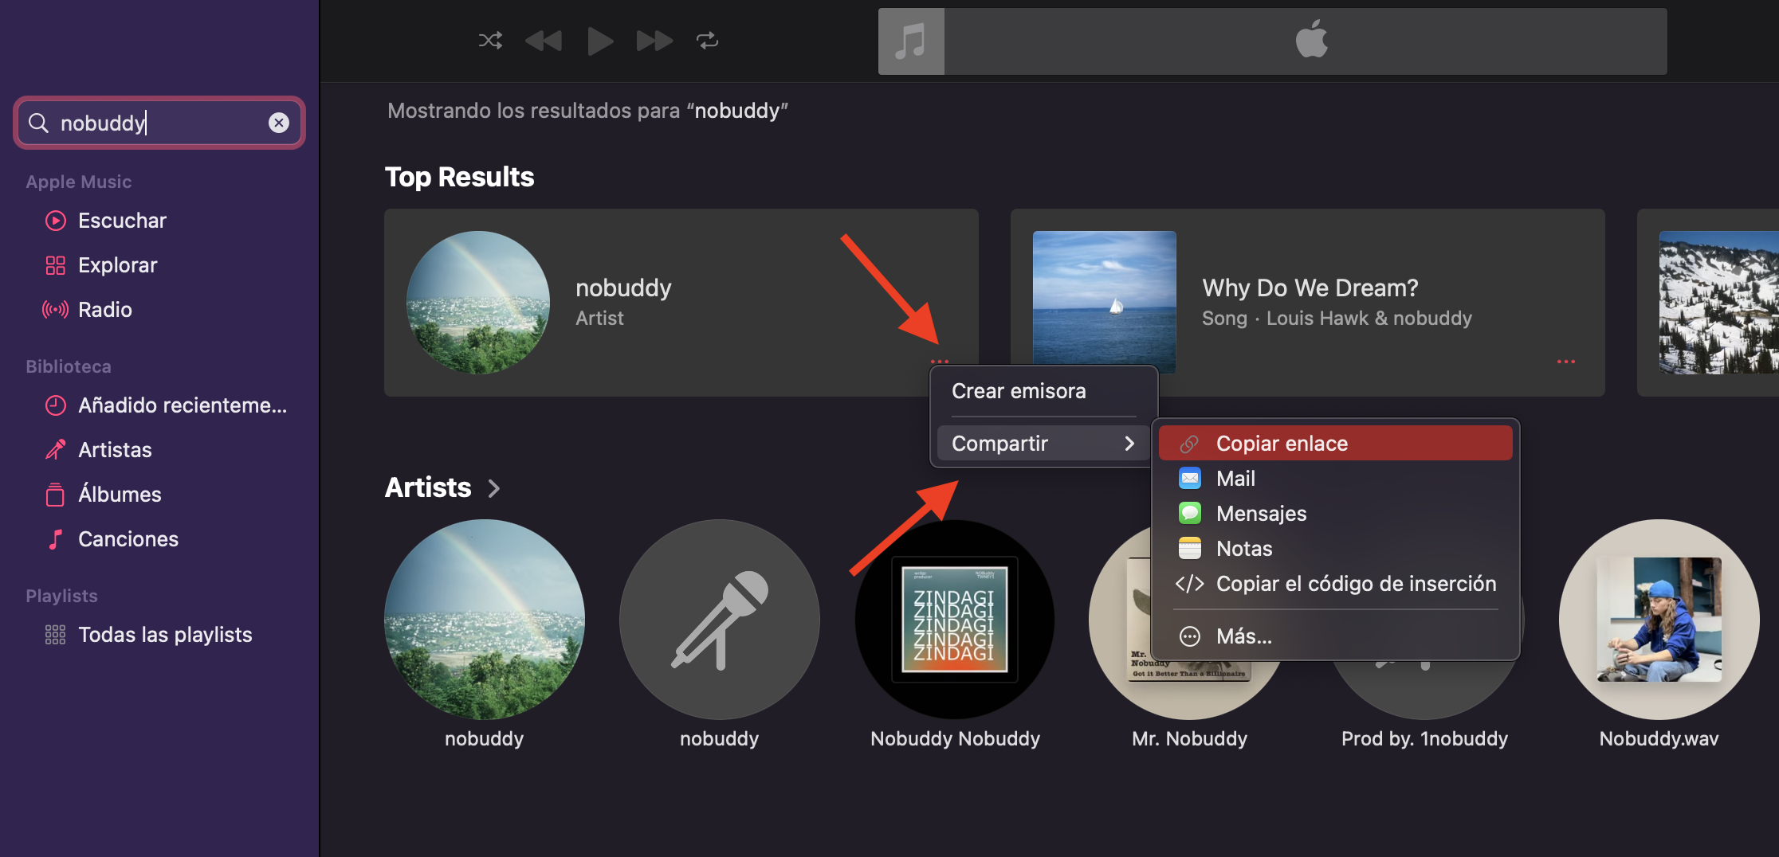Clear the search field with the X
This screenshot has height=857, width=1779.
278,123
